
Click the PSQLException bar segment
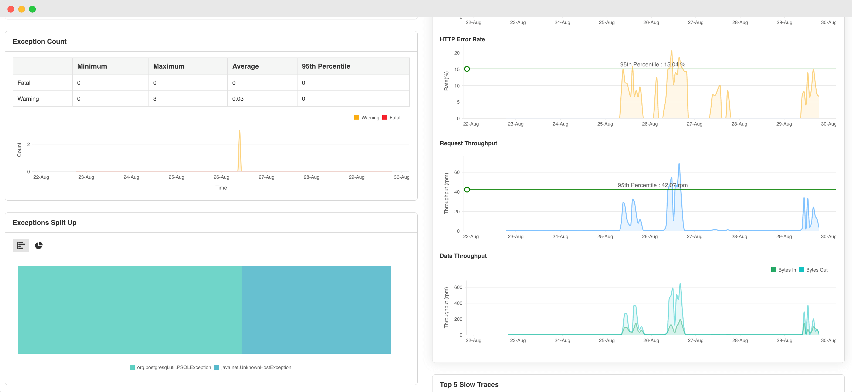(130, 310)
